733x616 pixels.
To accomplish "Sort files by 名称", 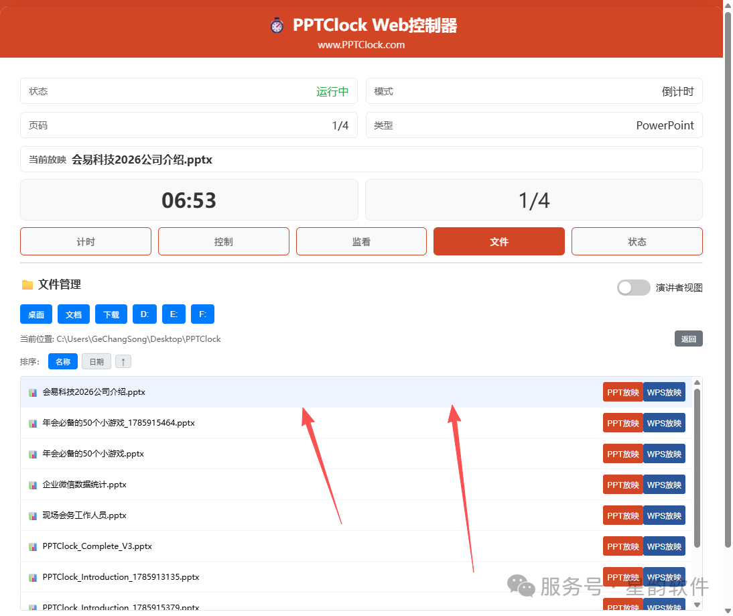I will coord(62,361).
